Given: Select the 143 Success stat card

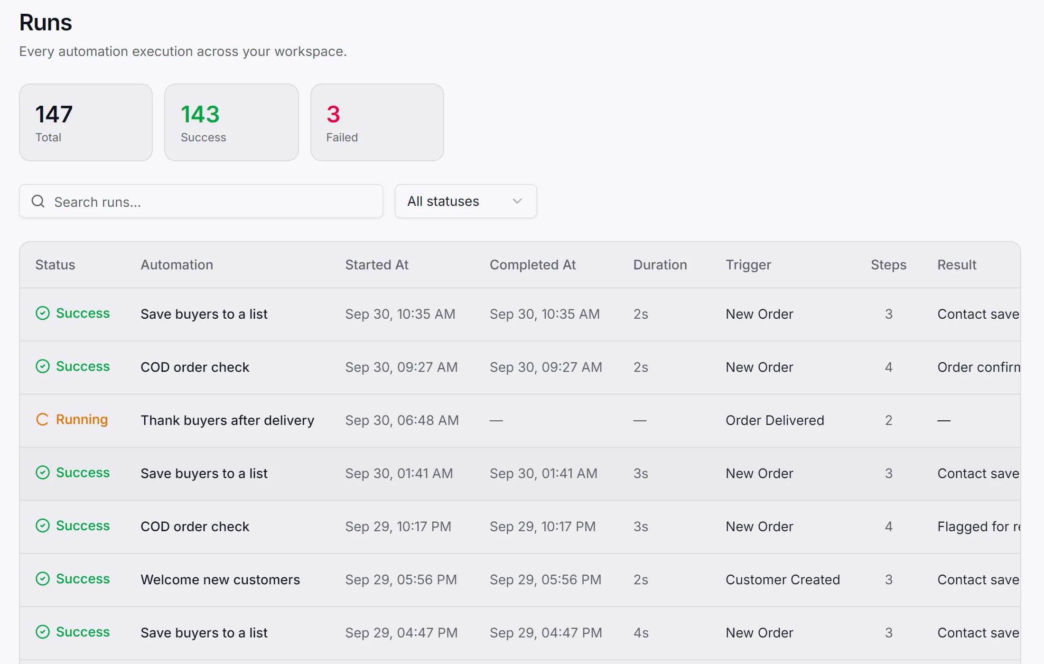Looking at the screenshot, I should click(232, 122).
